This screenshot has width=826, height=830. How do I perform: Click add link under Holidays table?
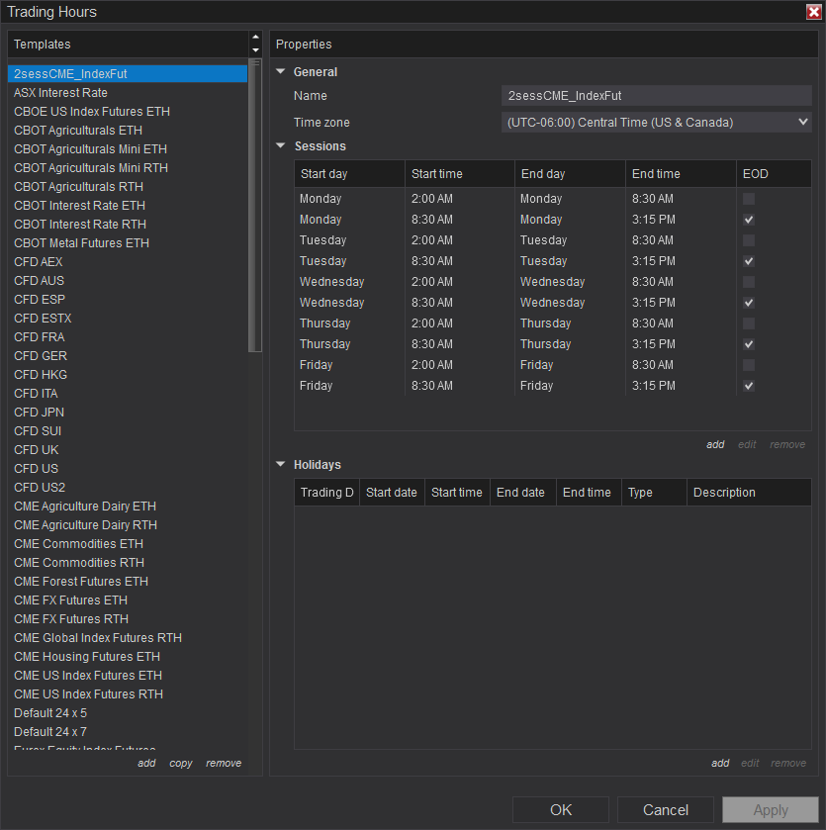(x=719, y=763)
